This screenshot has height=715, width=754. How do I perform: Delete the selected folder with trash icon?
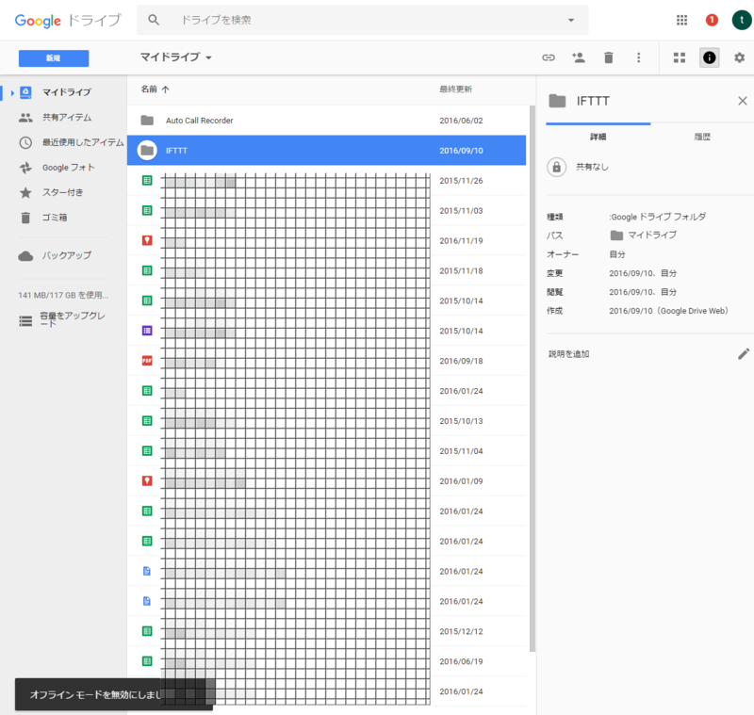coord(608,57)
